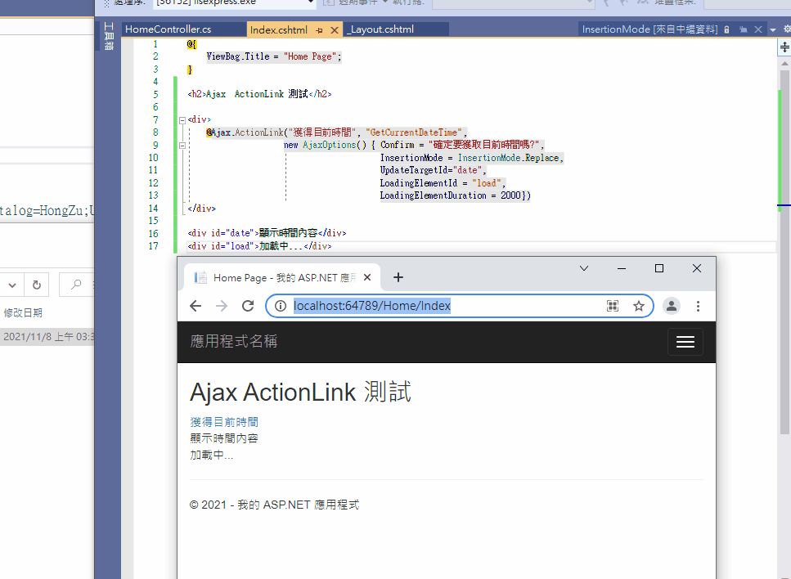Viewport: 791px width, 579px height.
Task: Click the back arrow in Chrome
Action: coord(196,305)
